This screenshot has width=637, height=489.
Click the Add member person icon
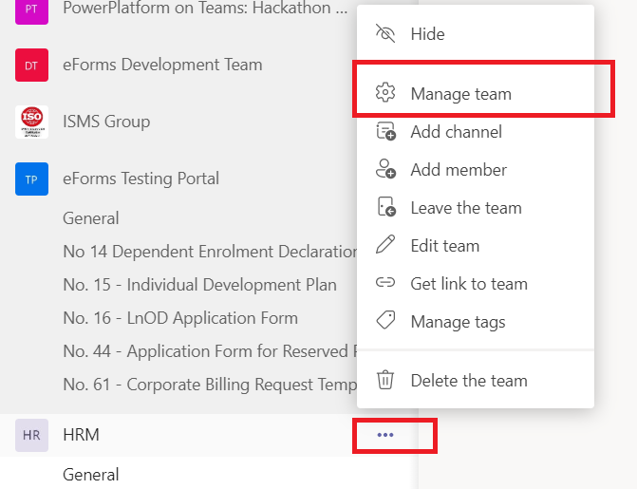point(385,169)
